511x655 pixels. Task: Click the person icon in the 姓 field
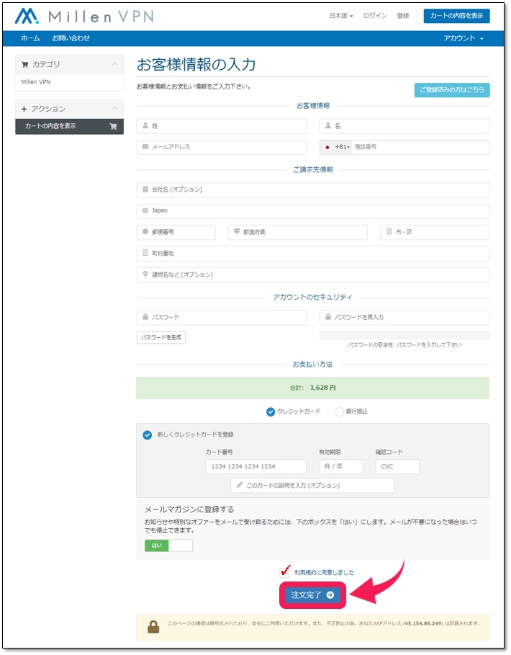(145, 125)
